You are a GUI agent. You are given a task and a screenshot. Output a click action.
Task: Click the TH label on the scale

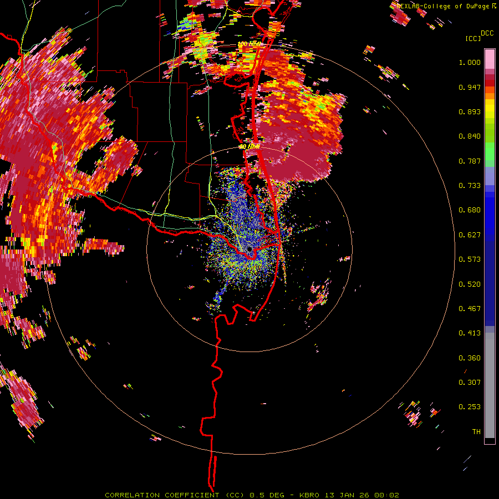pos(476,432)
